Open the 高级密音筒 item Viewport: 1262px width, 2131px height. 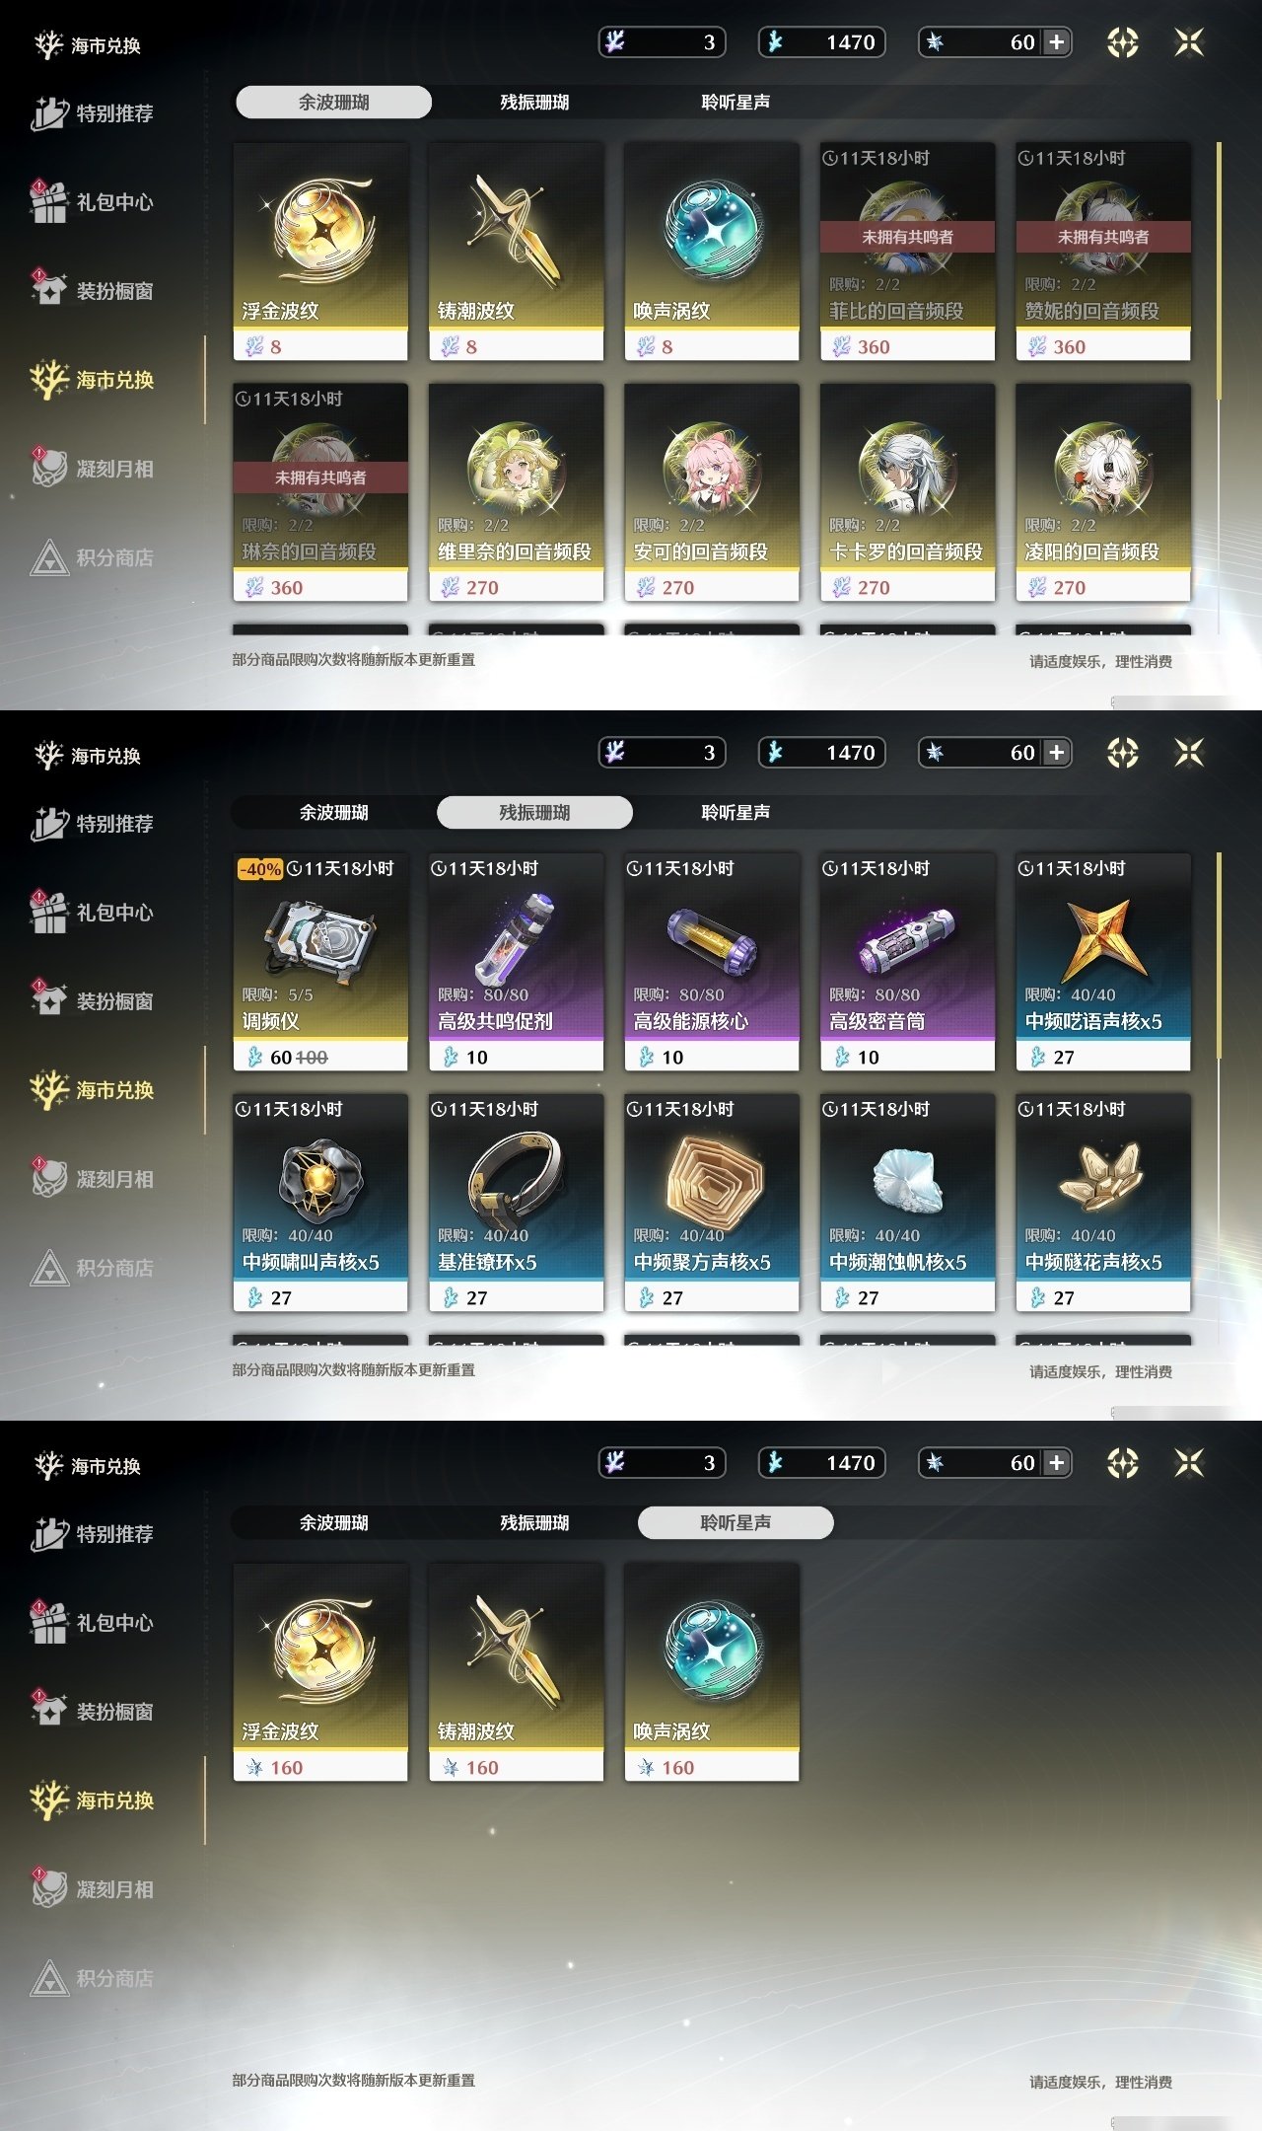(907, 962)
